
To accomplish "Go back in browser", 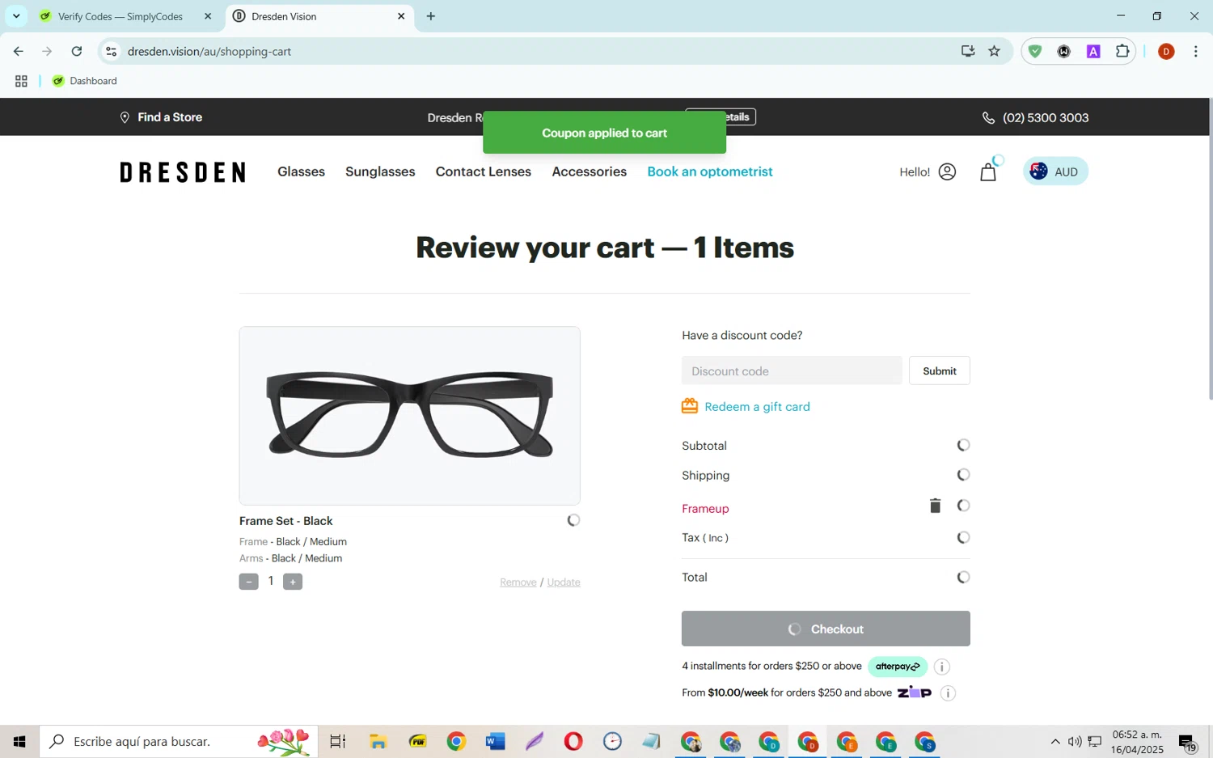I will click(18, 51).
